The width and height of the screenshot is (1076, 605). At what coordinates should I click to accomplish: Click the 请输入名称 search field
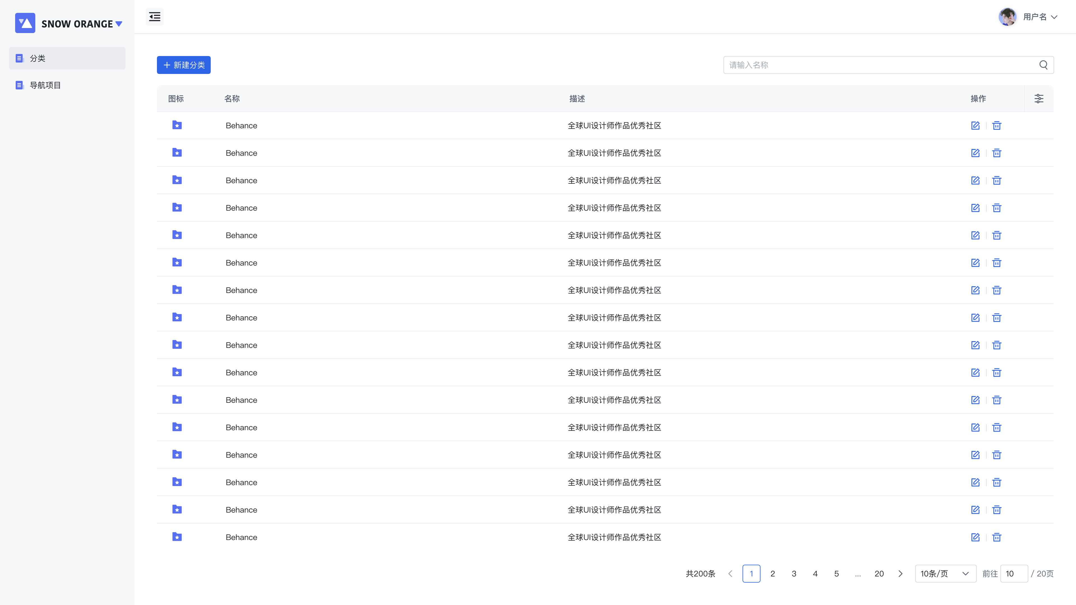pyautogui.click(x=877, y=65)
